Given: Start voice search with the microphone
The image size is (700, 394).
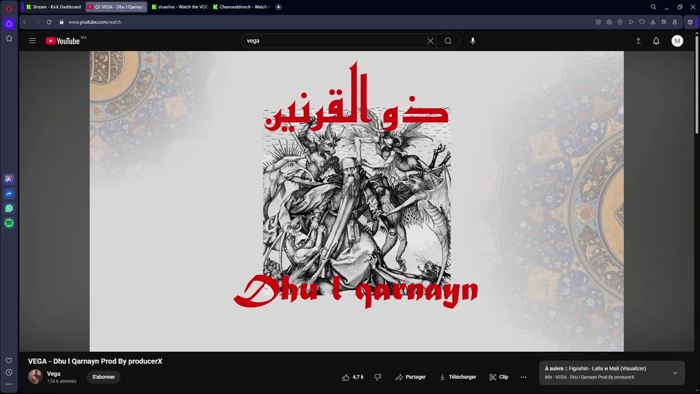Looking at the screenshot, I should click(x=473, y=40).
